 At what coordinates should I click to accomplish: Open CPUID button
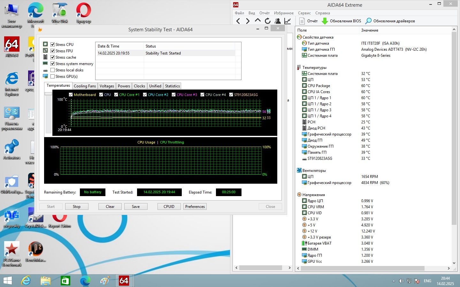tap(169, 207)
